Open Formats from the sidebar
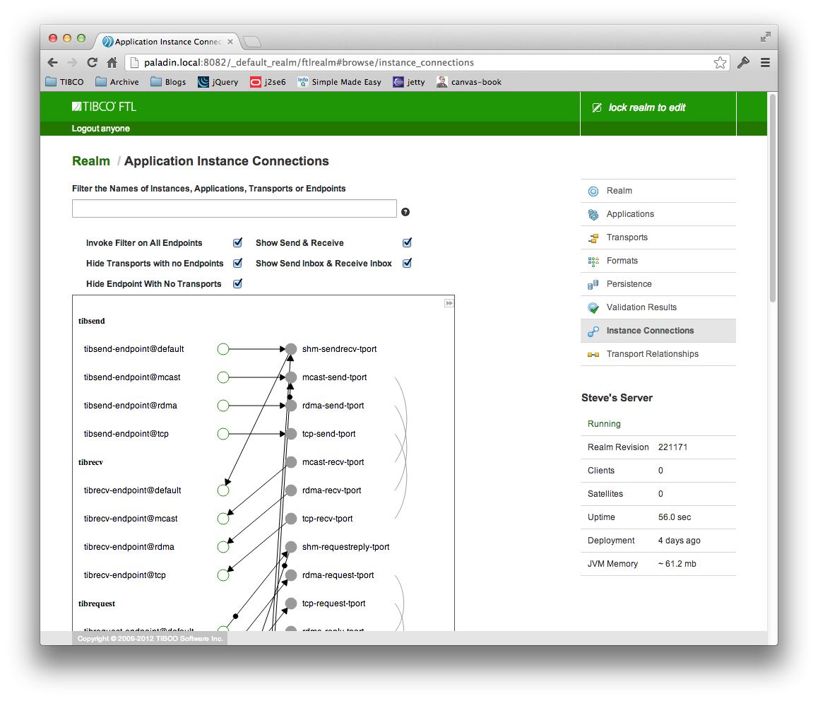The width and height of the screenshot is (818, 701). click(x=658, y=261)
